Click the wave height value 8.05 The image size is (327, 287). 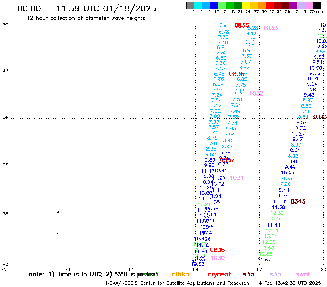[231, 128]
